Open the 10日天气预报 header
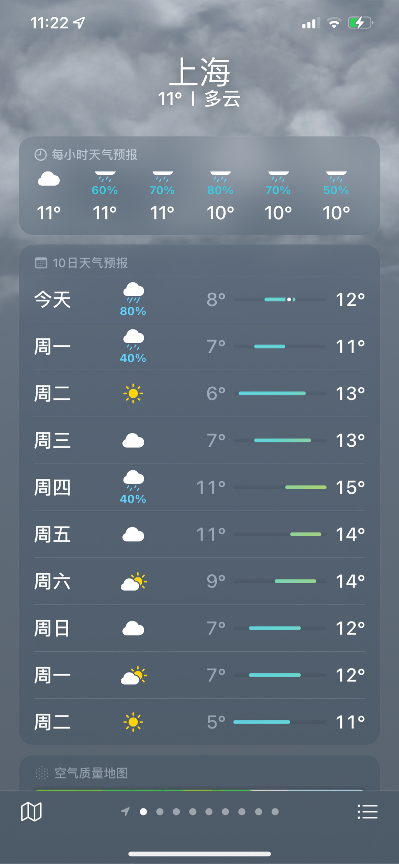The width and height of the screenshot is (399, 864). (x=90, y=263)
